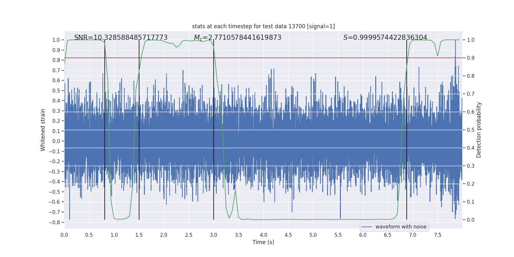Screen dimensions: 514x257
Task: Select the "Time (s)" axis label
Action: pyautogui.click(x=263, y=242)
